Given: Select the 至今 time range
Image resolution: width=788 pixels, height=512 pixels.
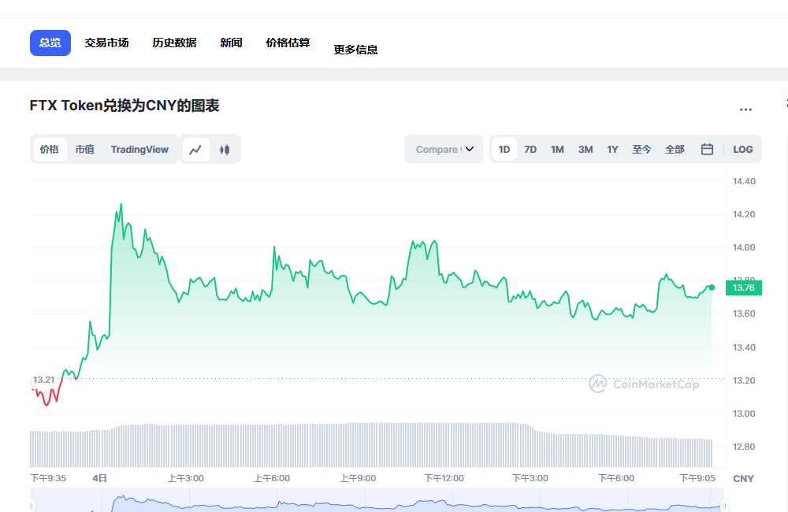Looking at the screenshot, I should pyautogui.click(x=641, y=149).
